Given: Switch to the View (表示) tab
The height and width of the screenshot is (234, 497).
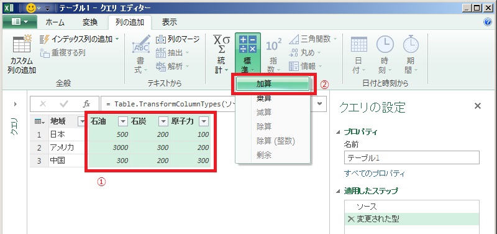Looking at the screenshot, I should coord(169,22).
